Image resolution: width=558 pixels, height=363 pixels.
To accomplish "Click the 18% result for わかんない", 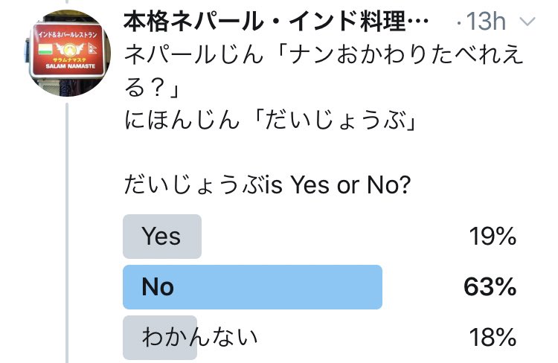I will coord(493,338).
